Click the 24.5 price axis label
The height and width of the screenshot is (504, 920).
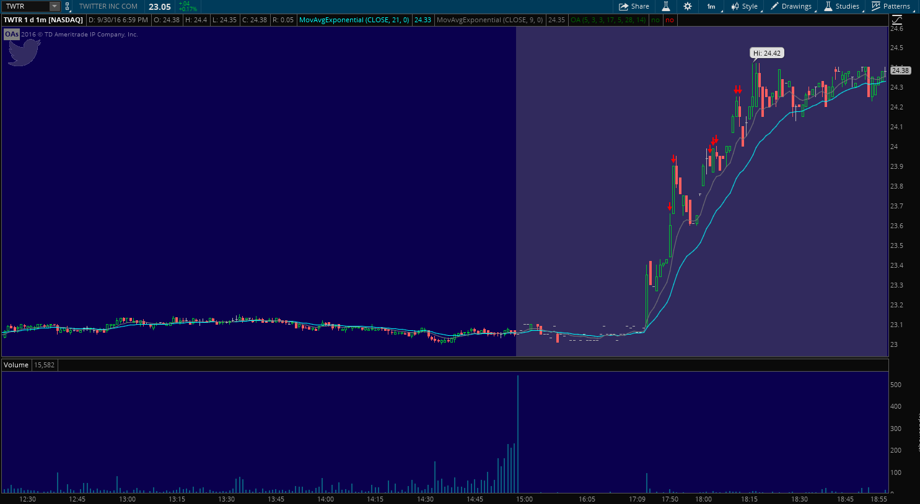(896, 48)
